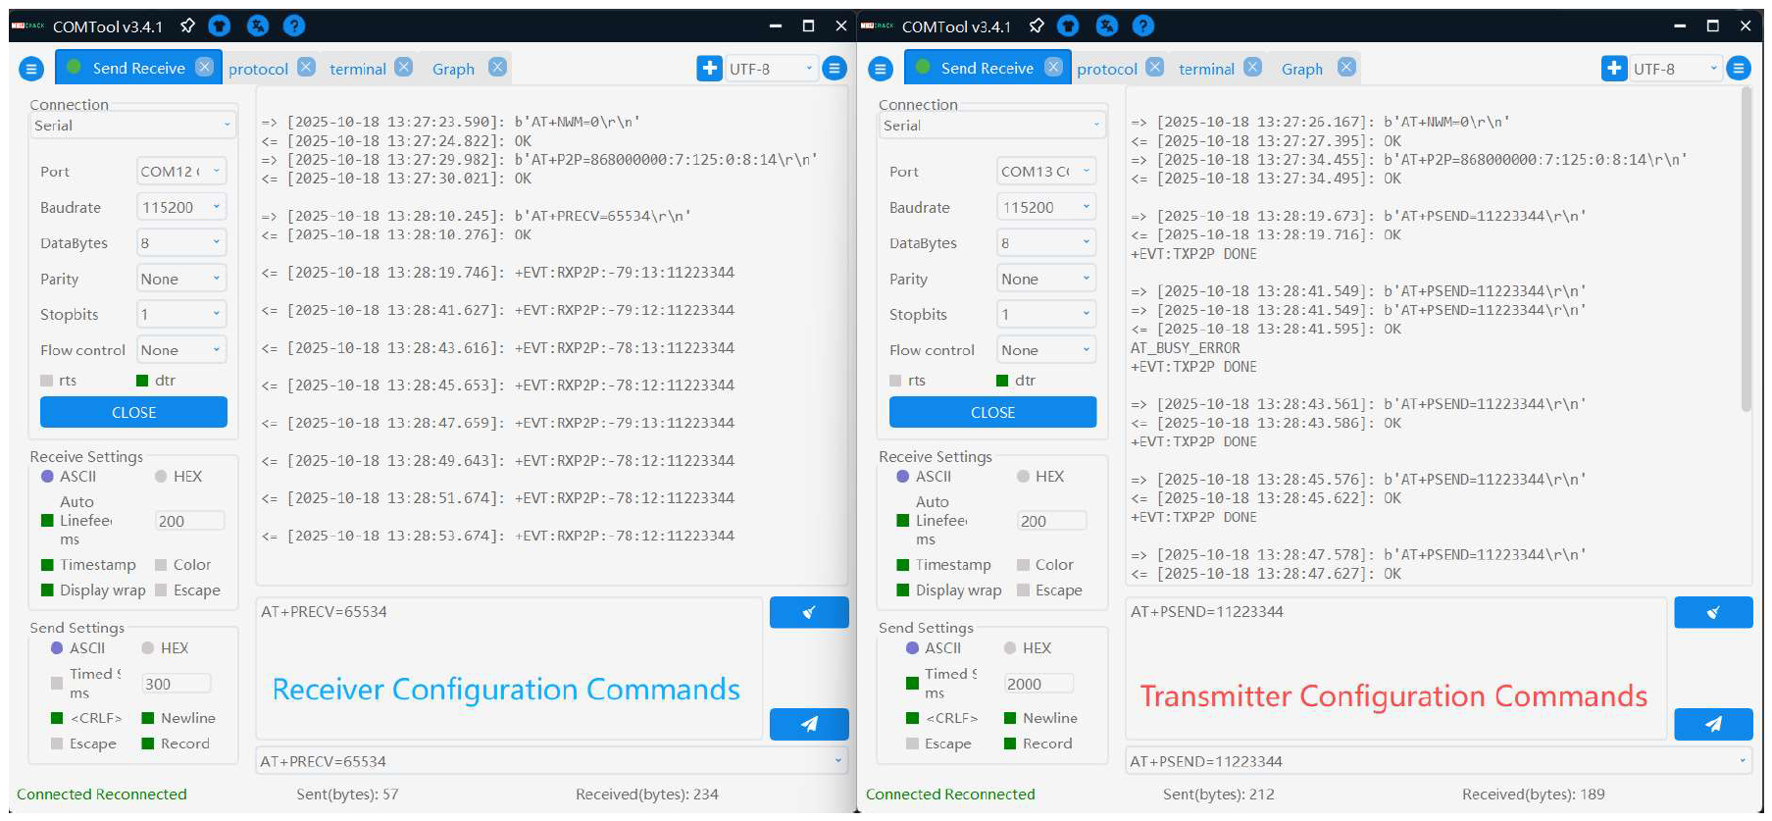Close the protocol tab in right window
Viewport: 1772px width, 821px height.
click(1155, 67)
